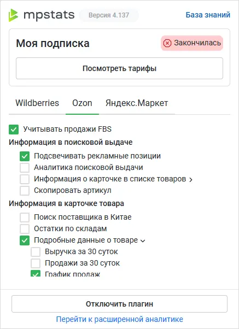Enable Скопировать артикул option

pos(25,191)
